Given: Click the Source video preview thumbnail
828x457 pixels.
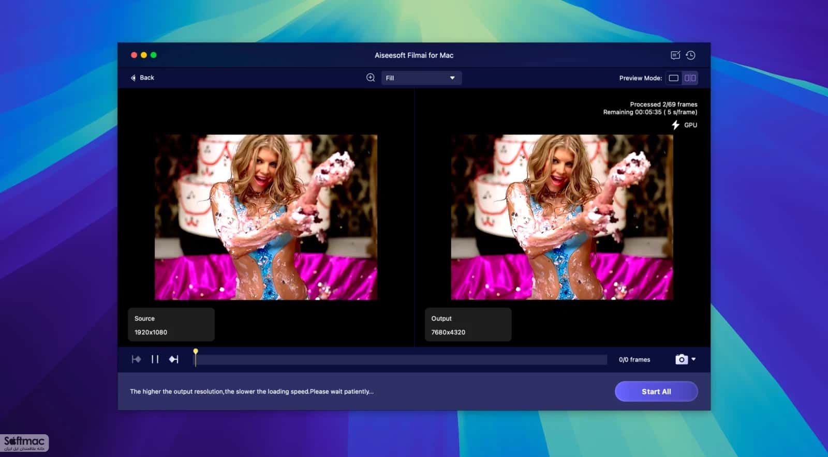Looking at the screenshot, I should point(266,217).
